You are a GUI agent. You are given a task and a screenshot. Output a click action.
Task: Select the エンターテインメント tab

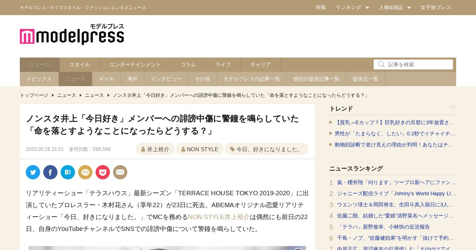tap(135, 65)
